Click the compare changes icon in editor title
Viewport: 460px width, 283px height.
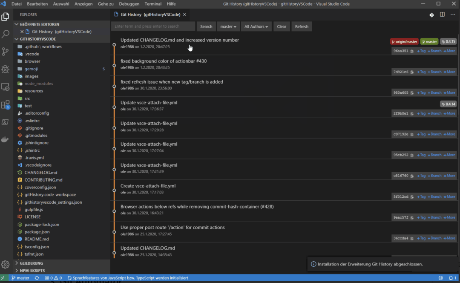[431, 14]
